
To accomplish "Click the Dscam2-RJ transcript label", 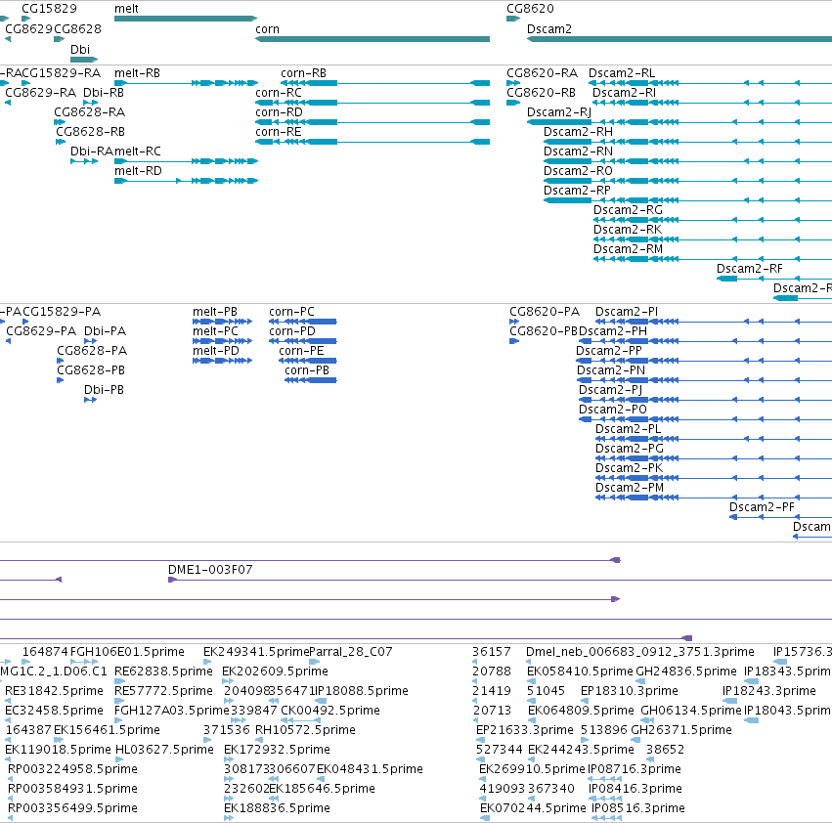I will [559, 112].
